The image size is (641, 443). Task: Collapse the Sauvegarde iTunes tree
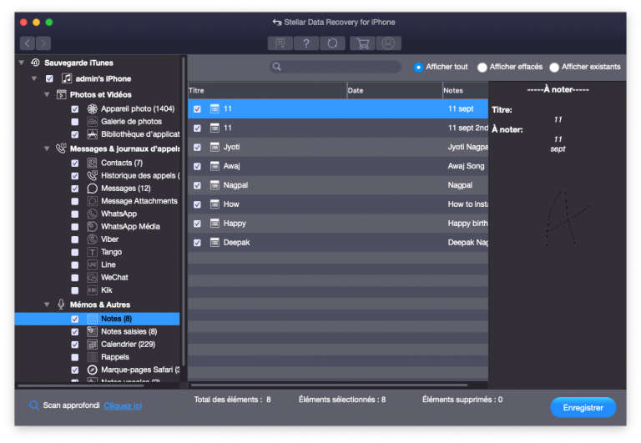(22, 63)
